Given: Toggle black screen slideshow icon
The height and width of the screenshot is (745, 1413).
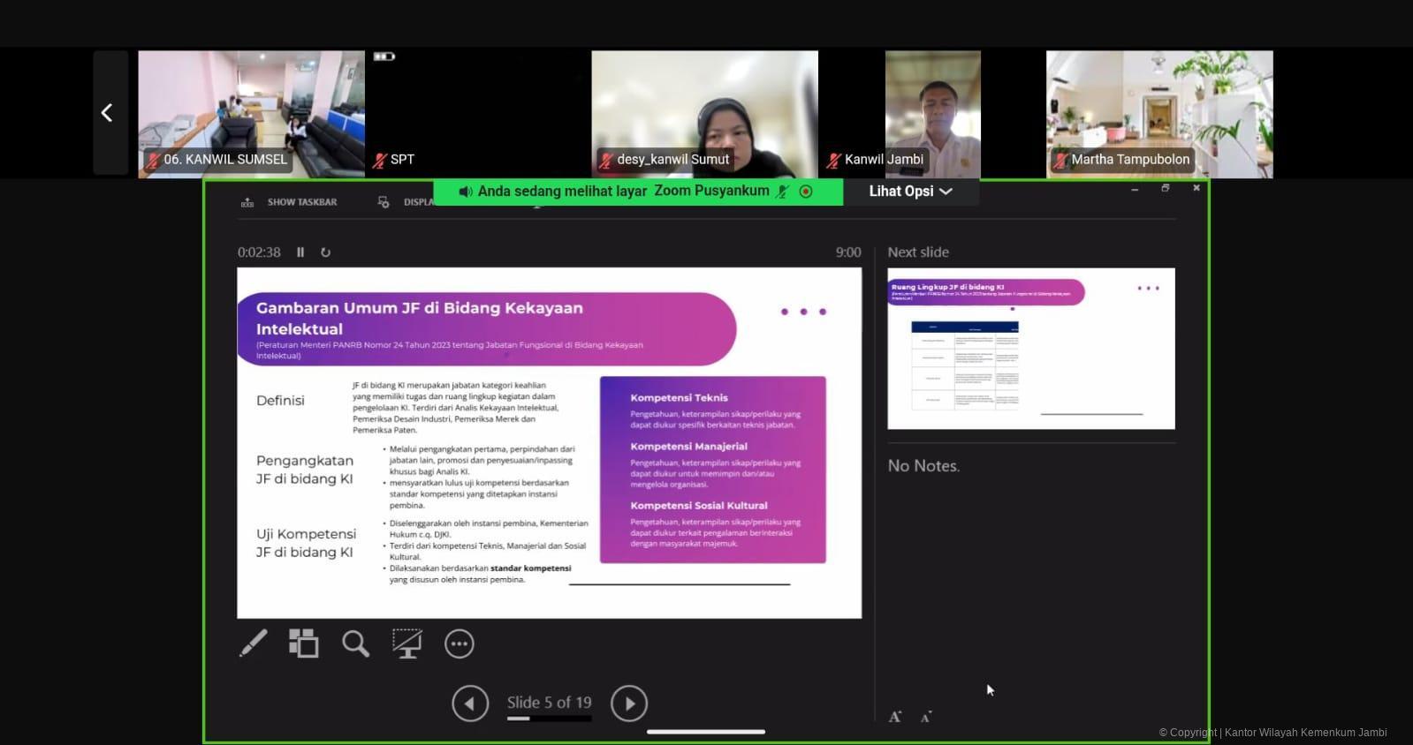Looking at the screenshot, I should pyautogui.click(x=406, y=643).
